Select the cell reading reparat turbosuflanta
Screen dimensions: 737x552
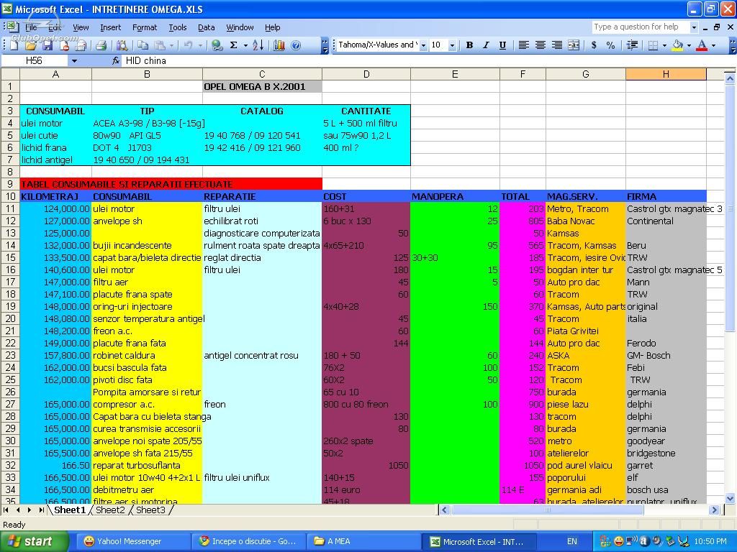tap(147, 465)
